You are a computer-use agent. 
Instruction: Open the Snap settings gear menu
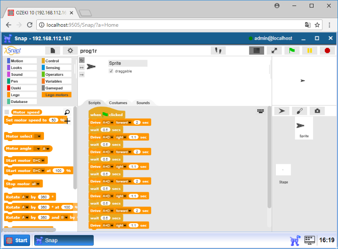[70, 50]
